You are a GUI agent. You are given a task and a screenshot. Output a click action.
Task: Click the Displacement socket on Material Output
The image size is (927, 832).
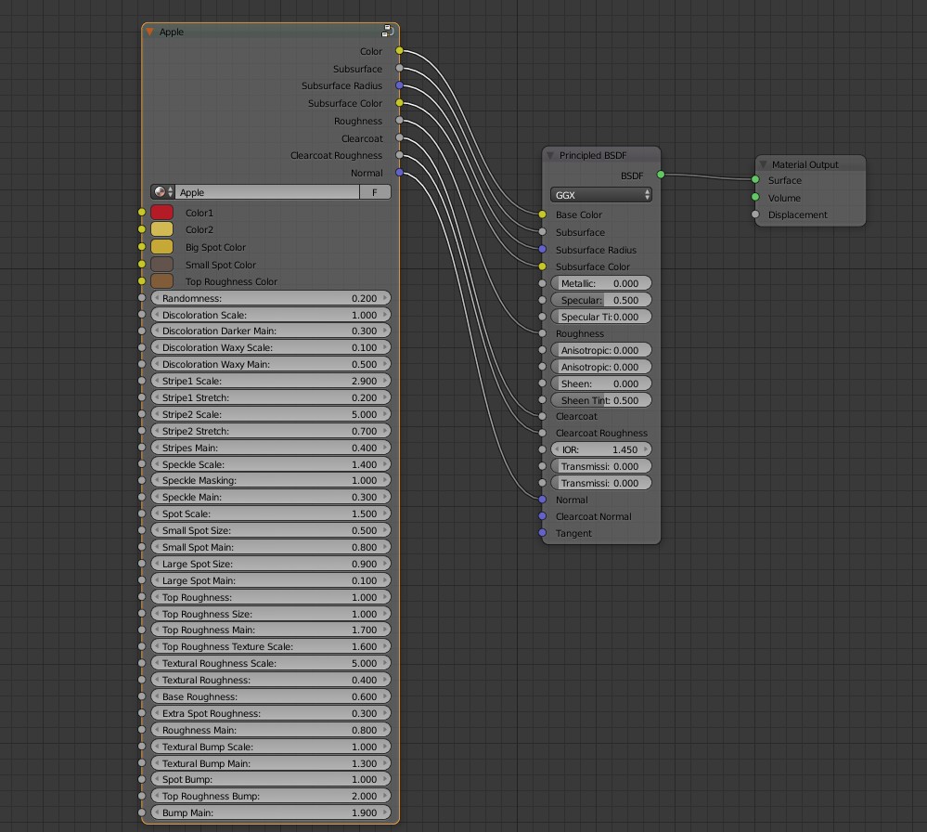click(756, 214)
